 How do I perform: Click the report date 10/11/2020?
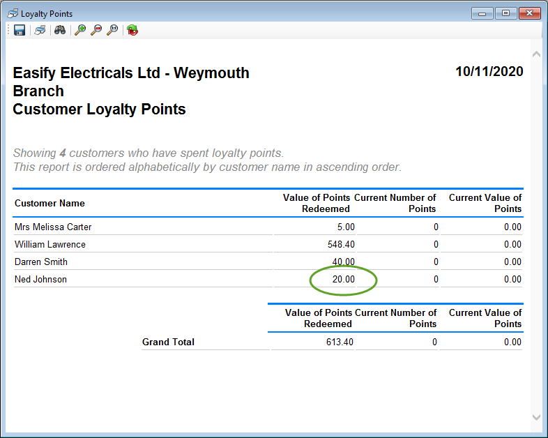[489, 72]
